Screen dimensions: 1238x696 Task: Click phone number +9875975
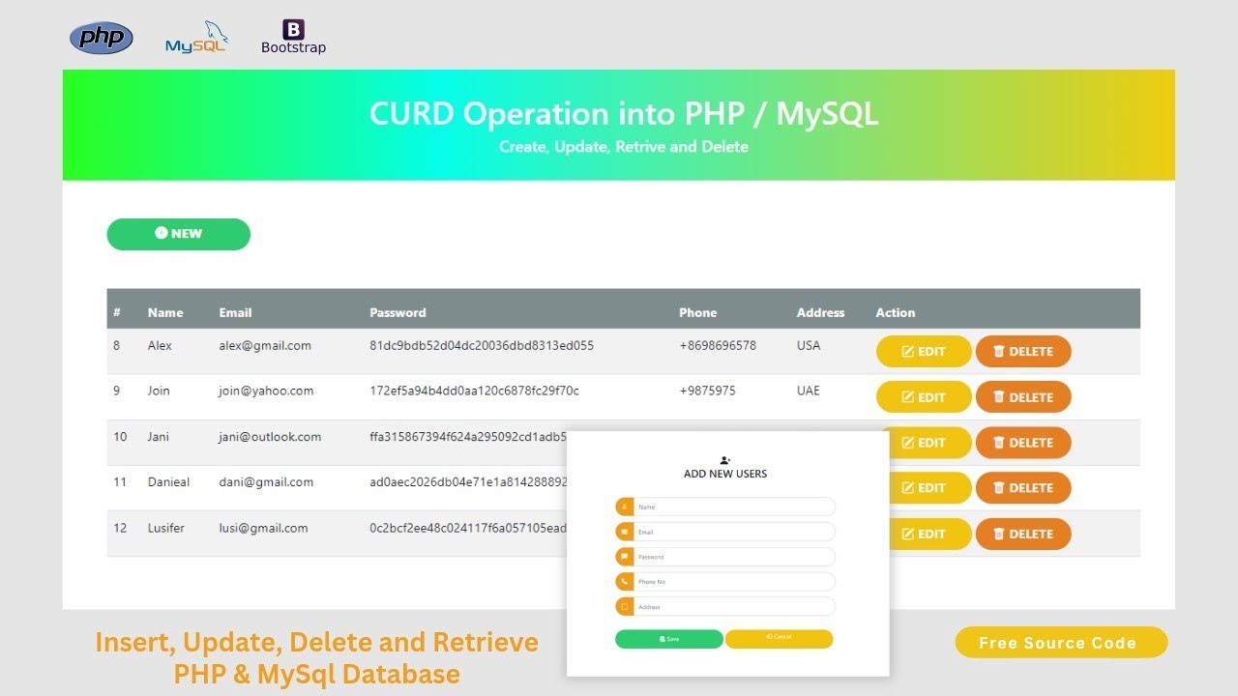707,391
